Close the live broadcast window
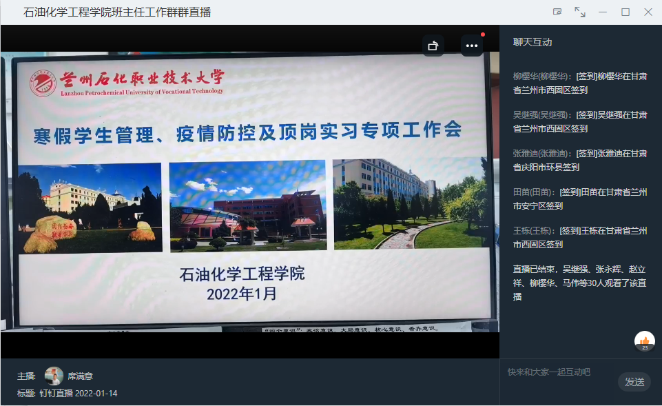The height and width of the screenshot is (406, 662). (x=648, y=12)
